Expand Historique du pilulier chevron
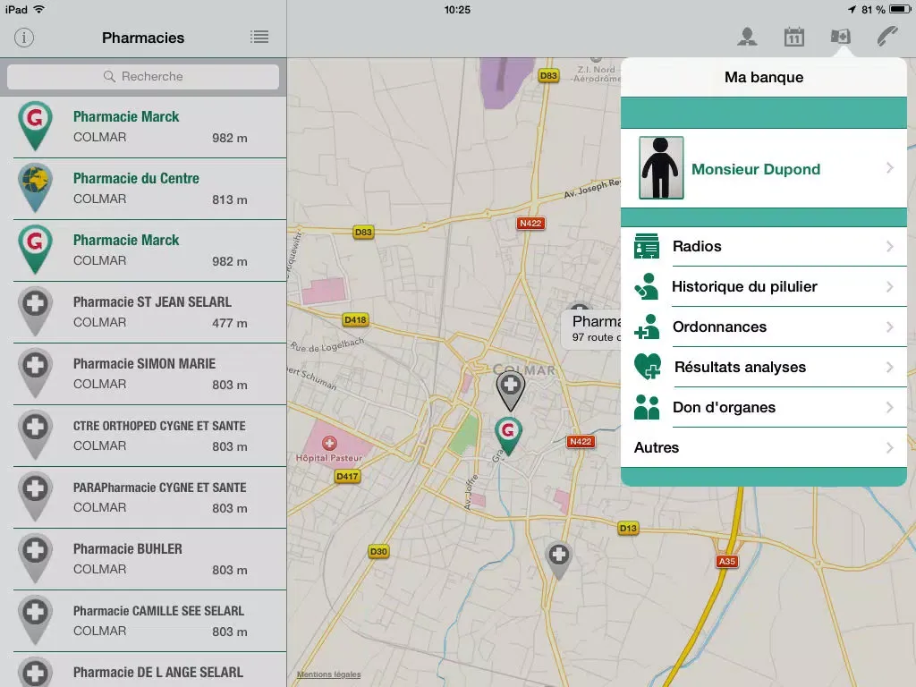Image resolution: width=916 pixels, height=687 pixels. click(890, 286)
